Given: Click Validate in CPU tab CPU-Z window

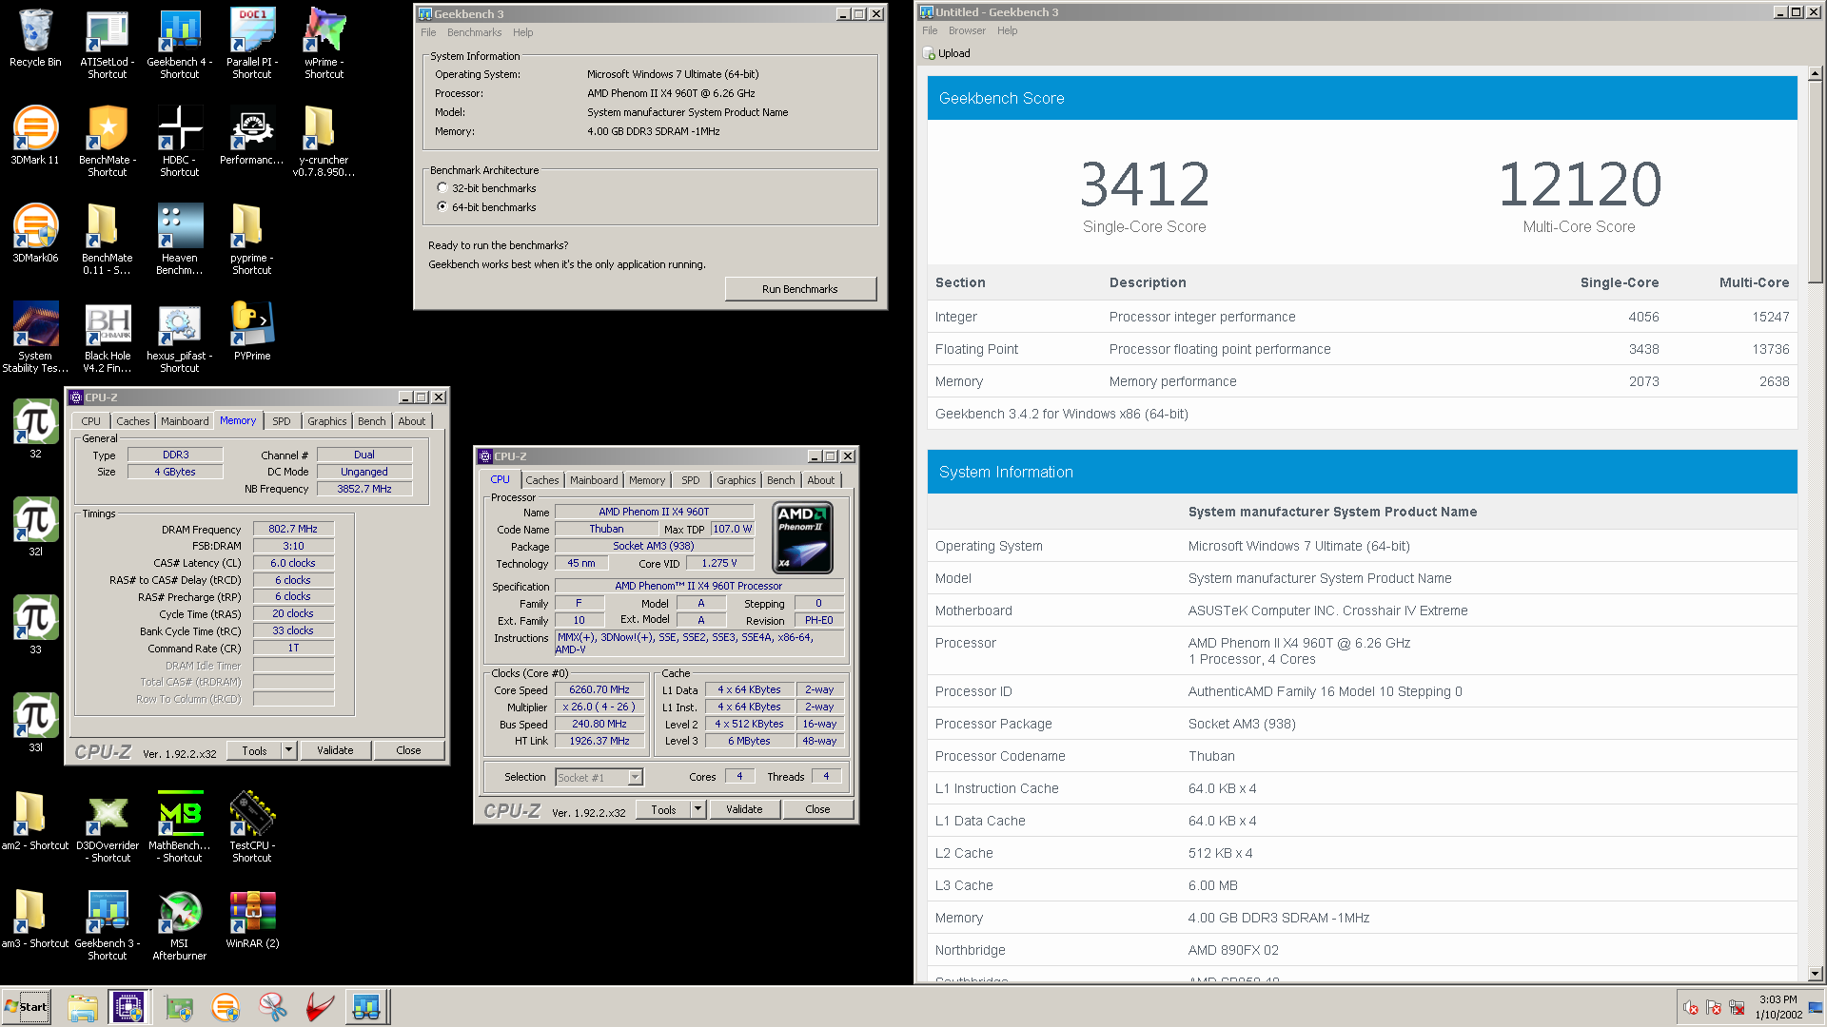Looking at the screenshot, I should (x=744, y=809).
